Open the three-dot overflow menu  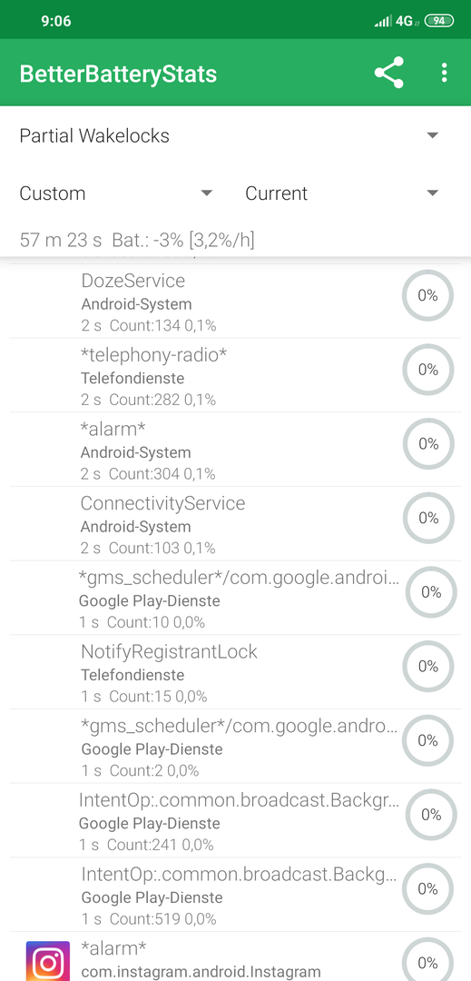point(444,73)
